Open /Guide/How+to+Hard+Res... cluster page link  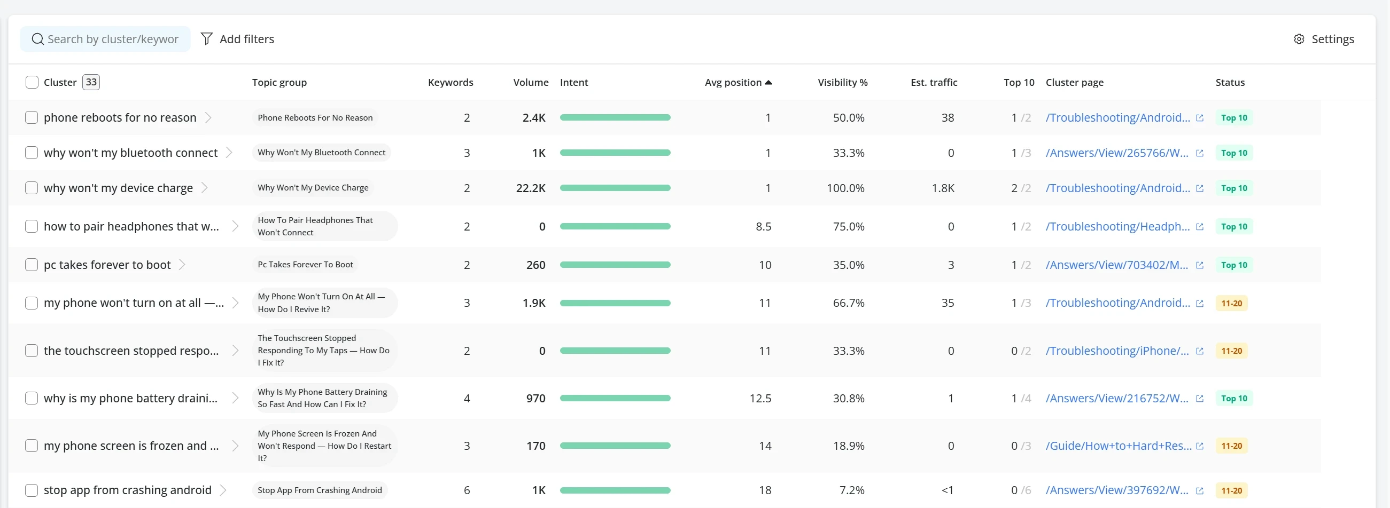pos(1119,446)
